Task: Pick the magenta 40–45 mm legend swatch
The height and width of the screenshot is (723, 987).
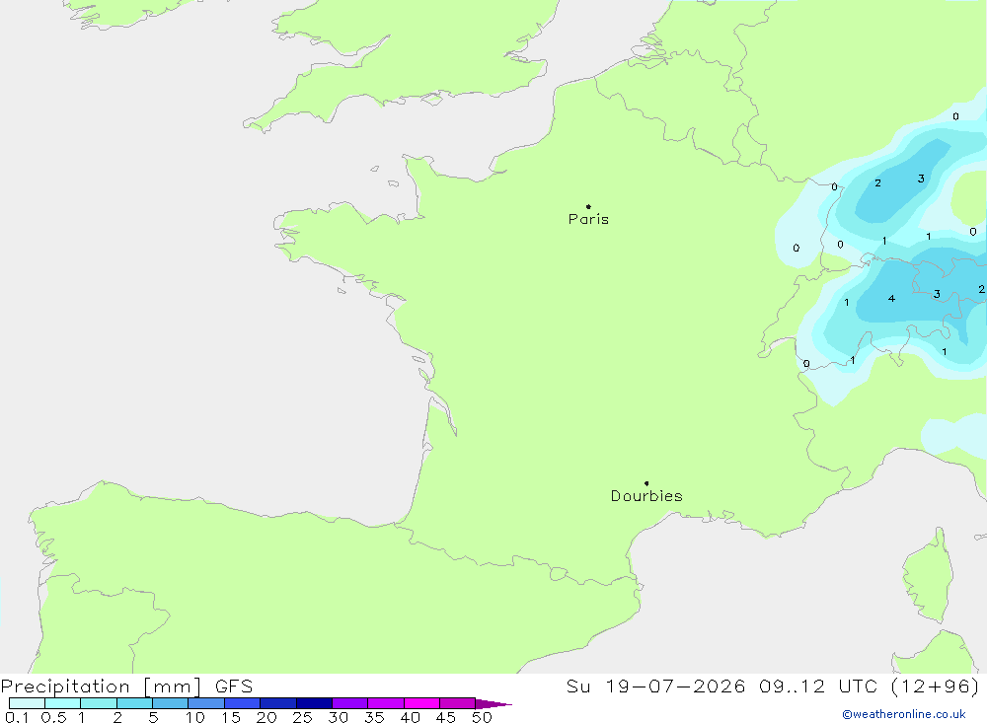Action: (421, 703)
